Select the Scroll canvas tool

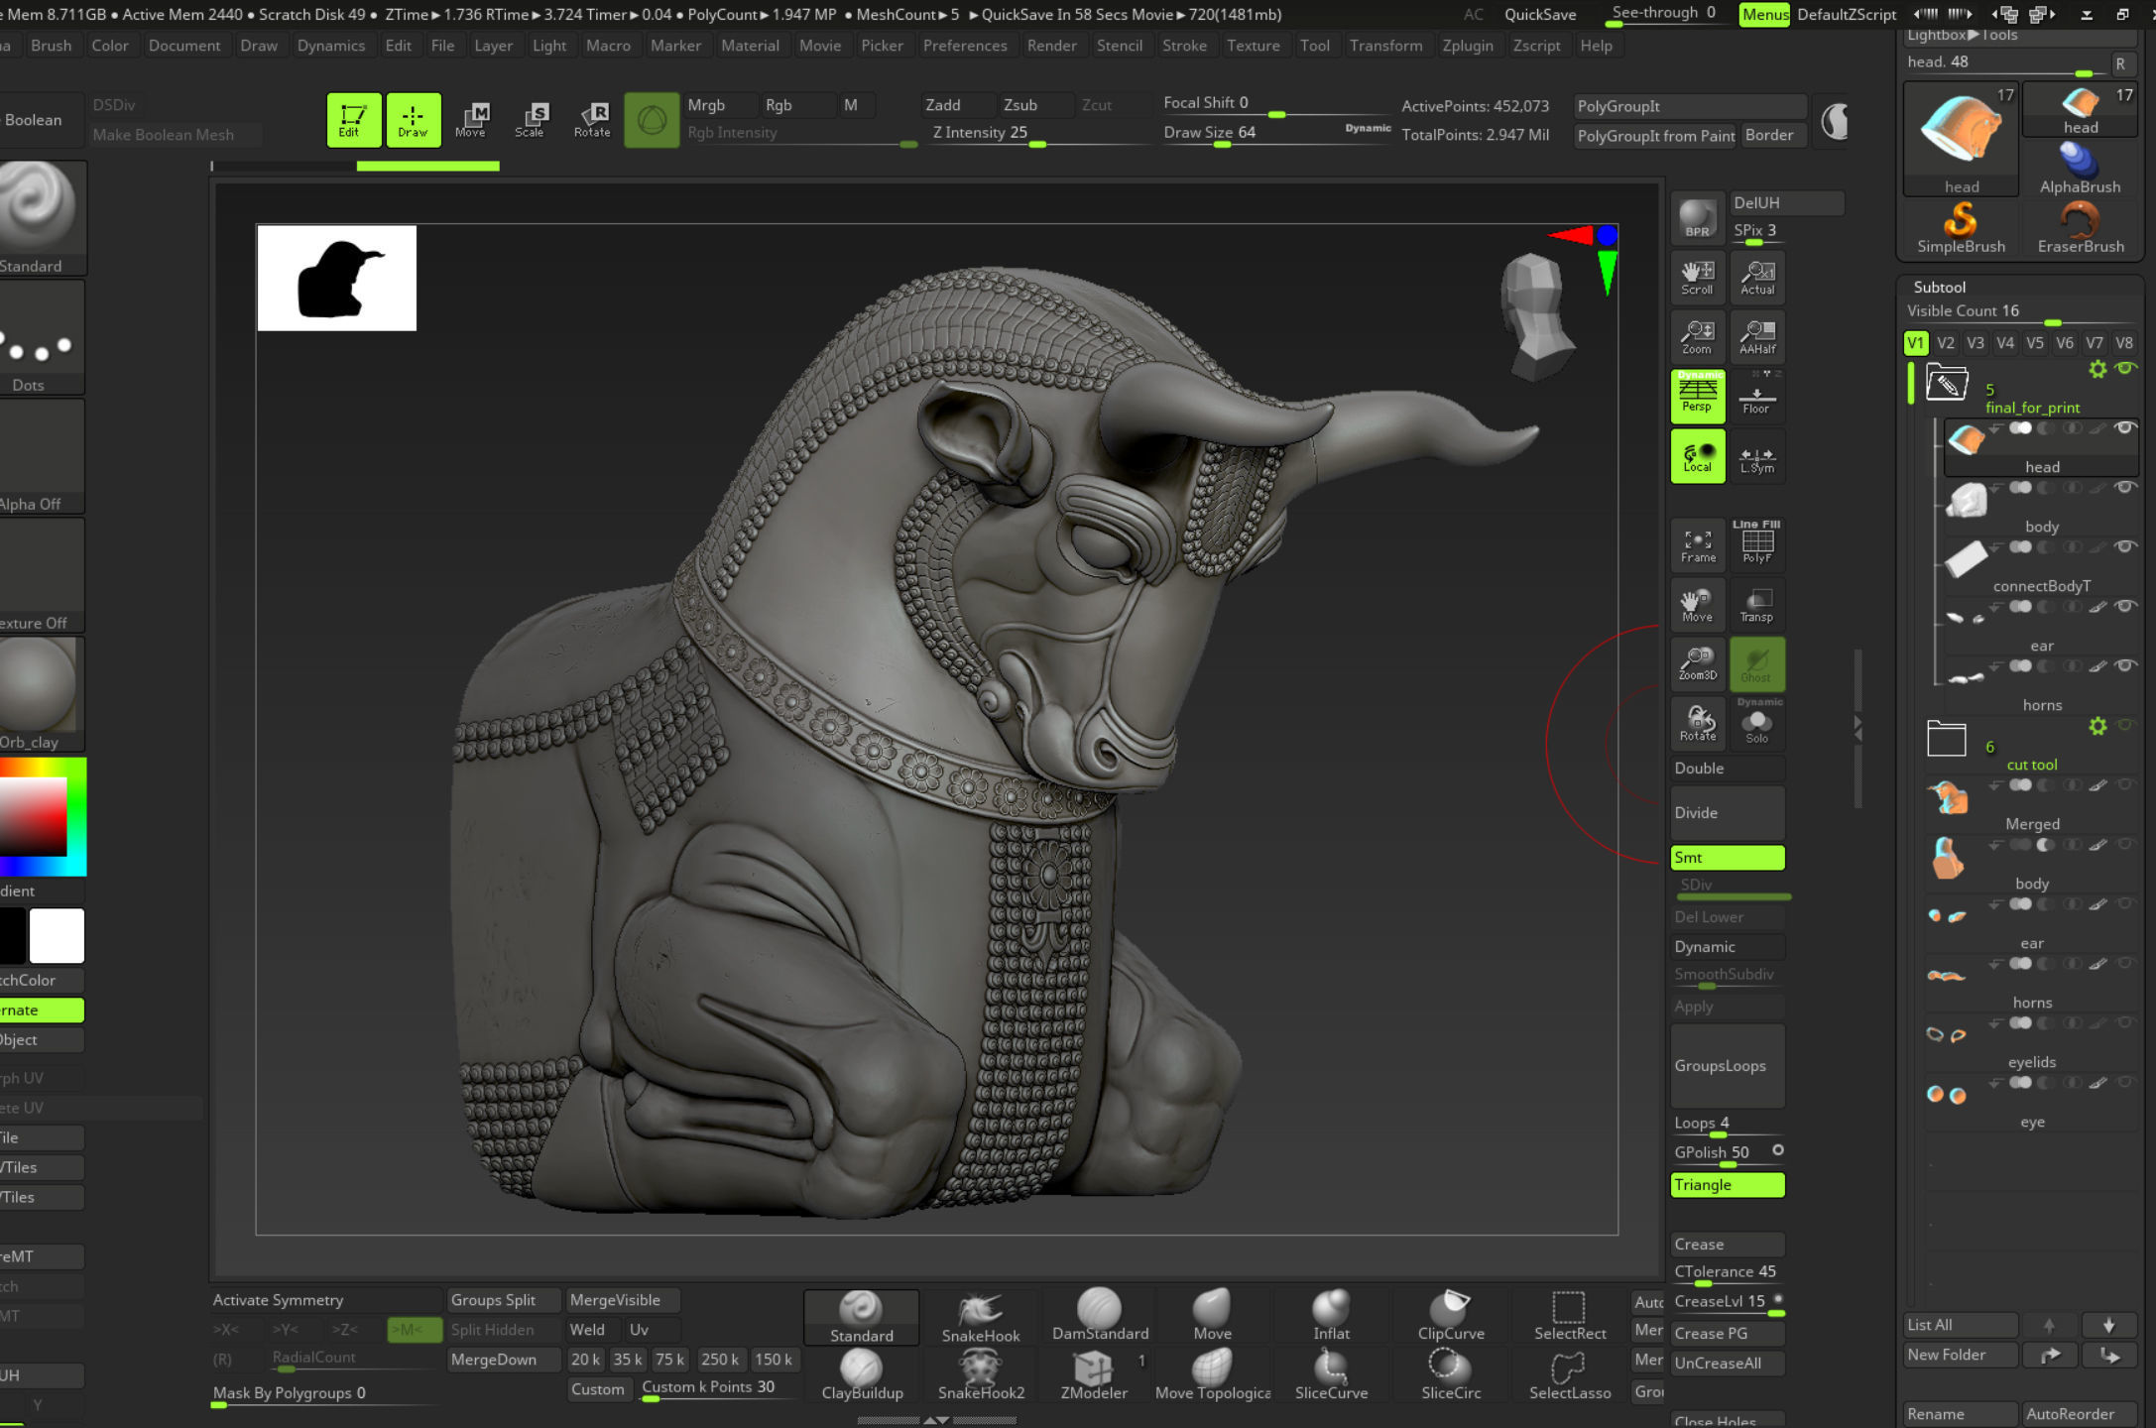(x=1697, y=278)
